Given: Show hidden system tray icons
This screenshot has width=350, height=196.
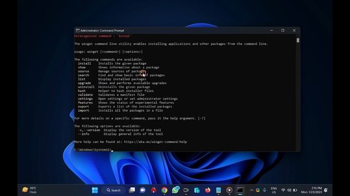Looking at the screenshot, I should 252,190.
